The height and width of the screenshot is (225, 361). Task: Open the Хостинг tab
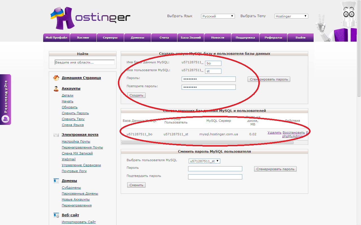83,38
